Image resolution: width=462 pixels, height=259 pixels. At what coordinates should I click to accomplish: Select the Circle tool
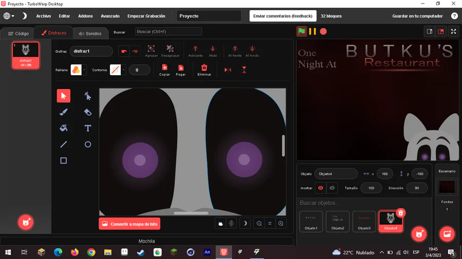tap(87, 144)
